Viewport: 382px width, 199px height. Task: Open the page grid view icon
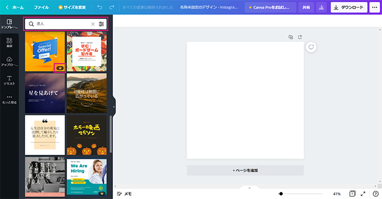[x=353, y=194]
